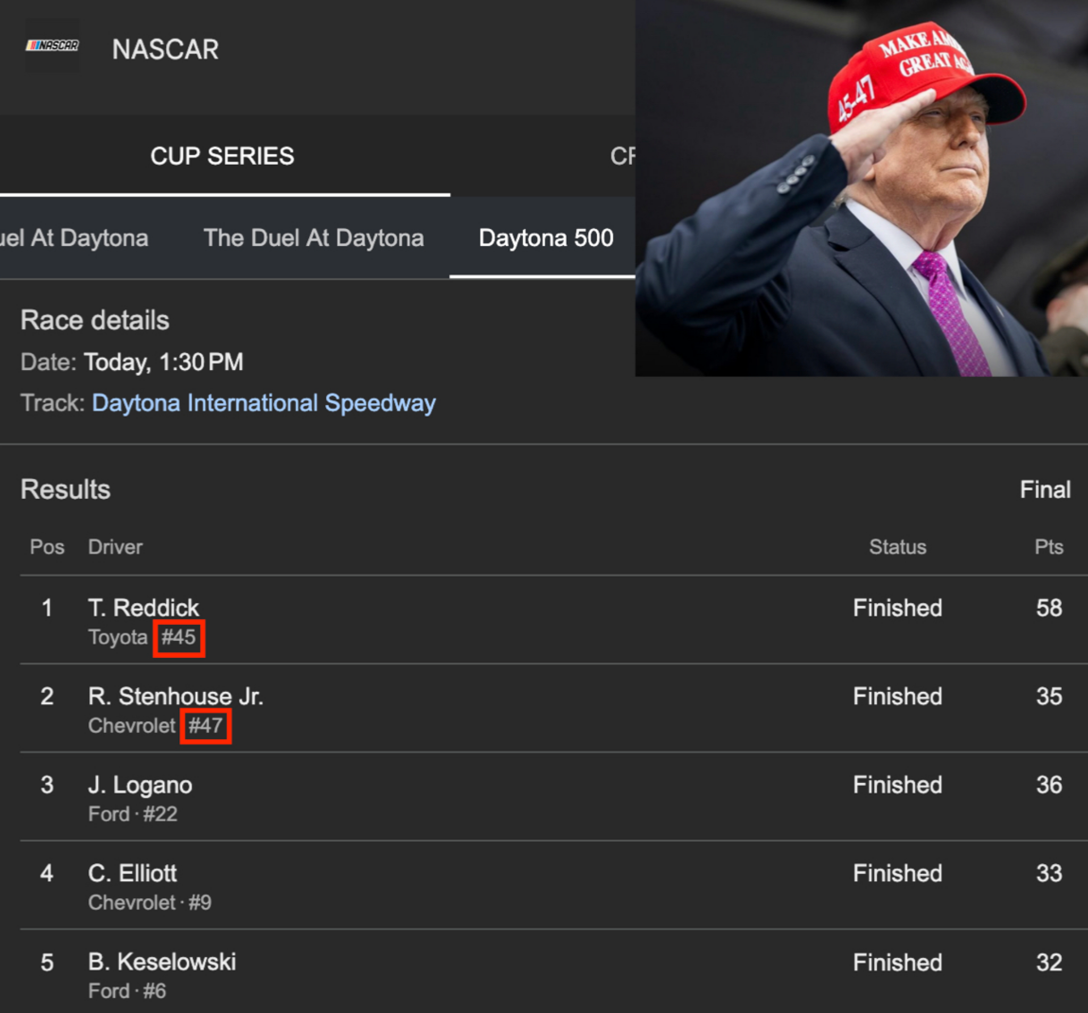Select the B. Keselowski result row
Viewport: 1088px width, 1013px height.
(162, 962)
